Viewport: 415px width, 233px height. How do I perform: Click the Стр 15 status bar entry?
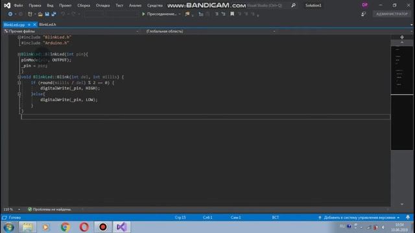180,217
